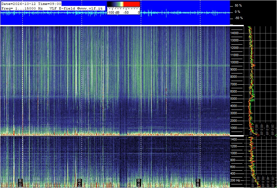Click the 12000 frequency axis label

[x=235, y=48]
